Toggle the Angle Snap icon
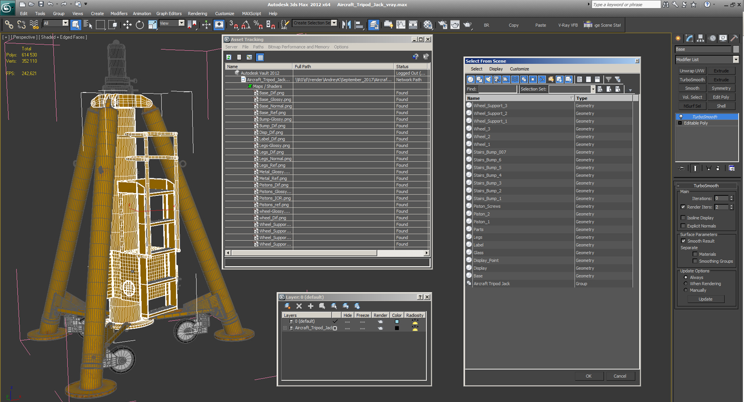The image size is (744, 402). (x=246, y=24)
